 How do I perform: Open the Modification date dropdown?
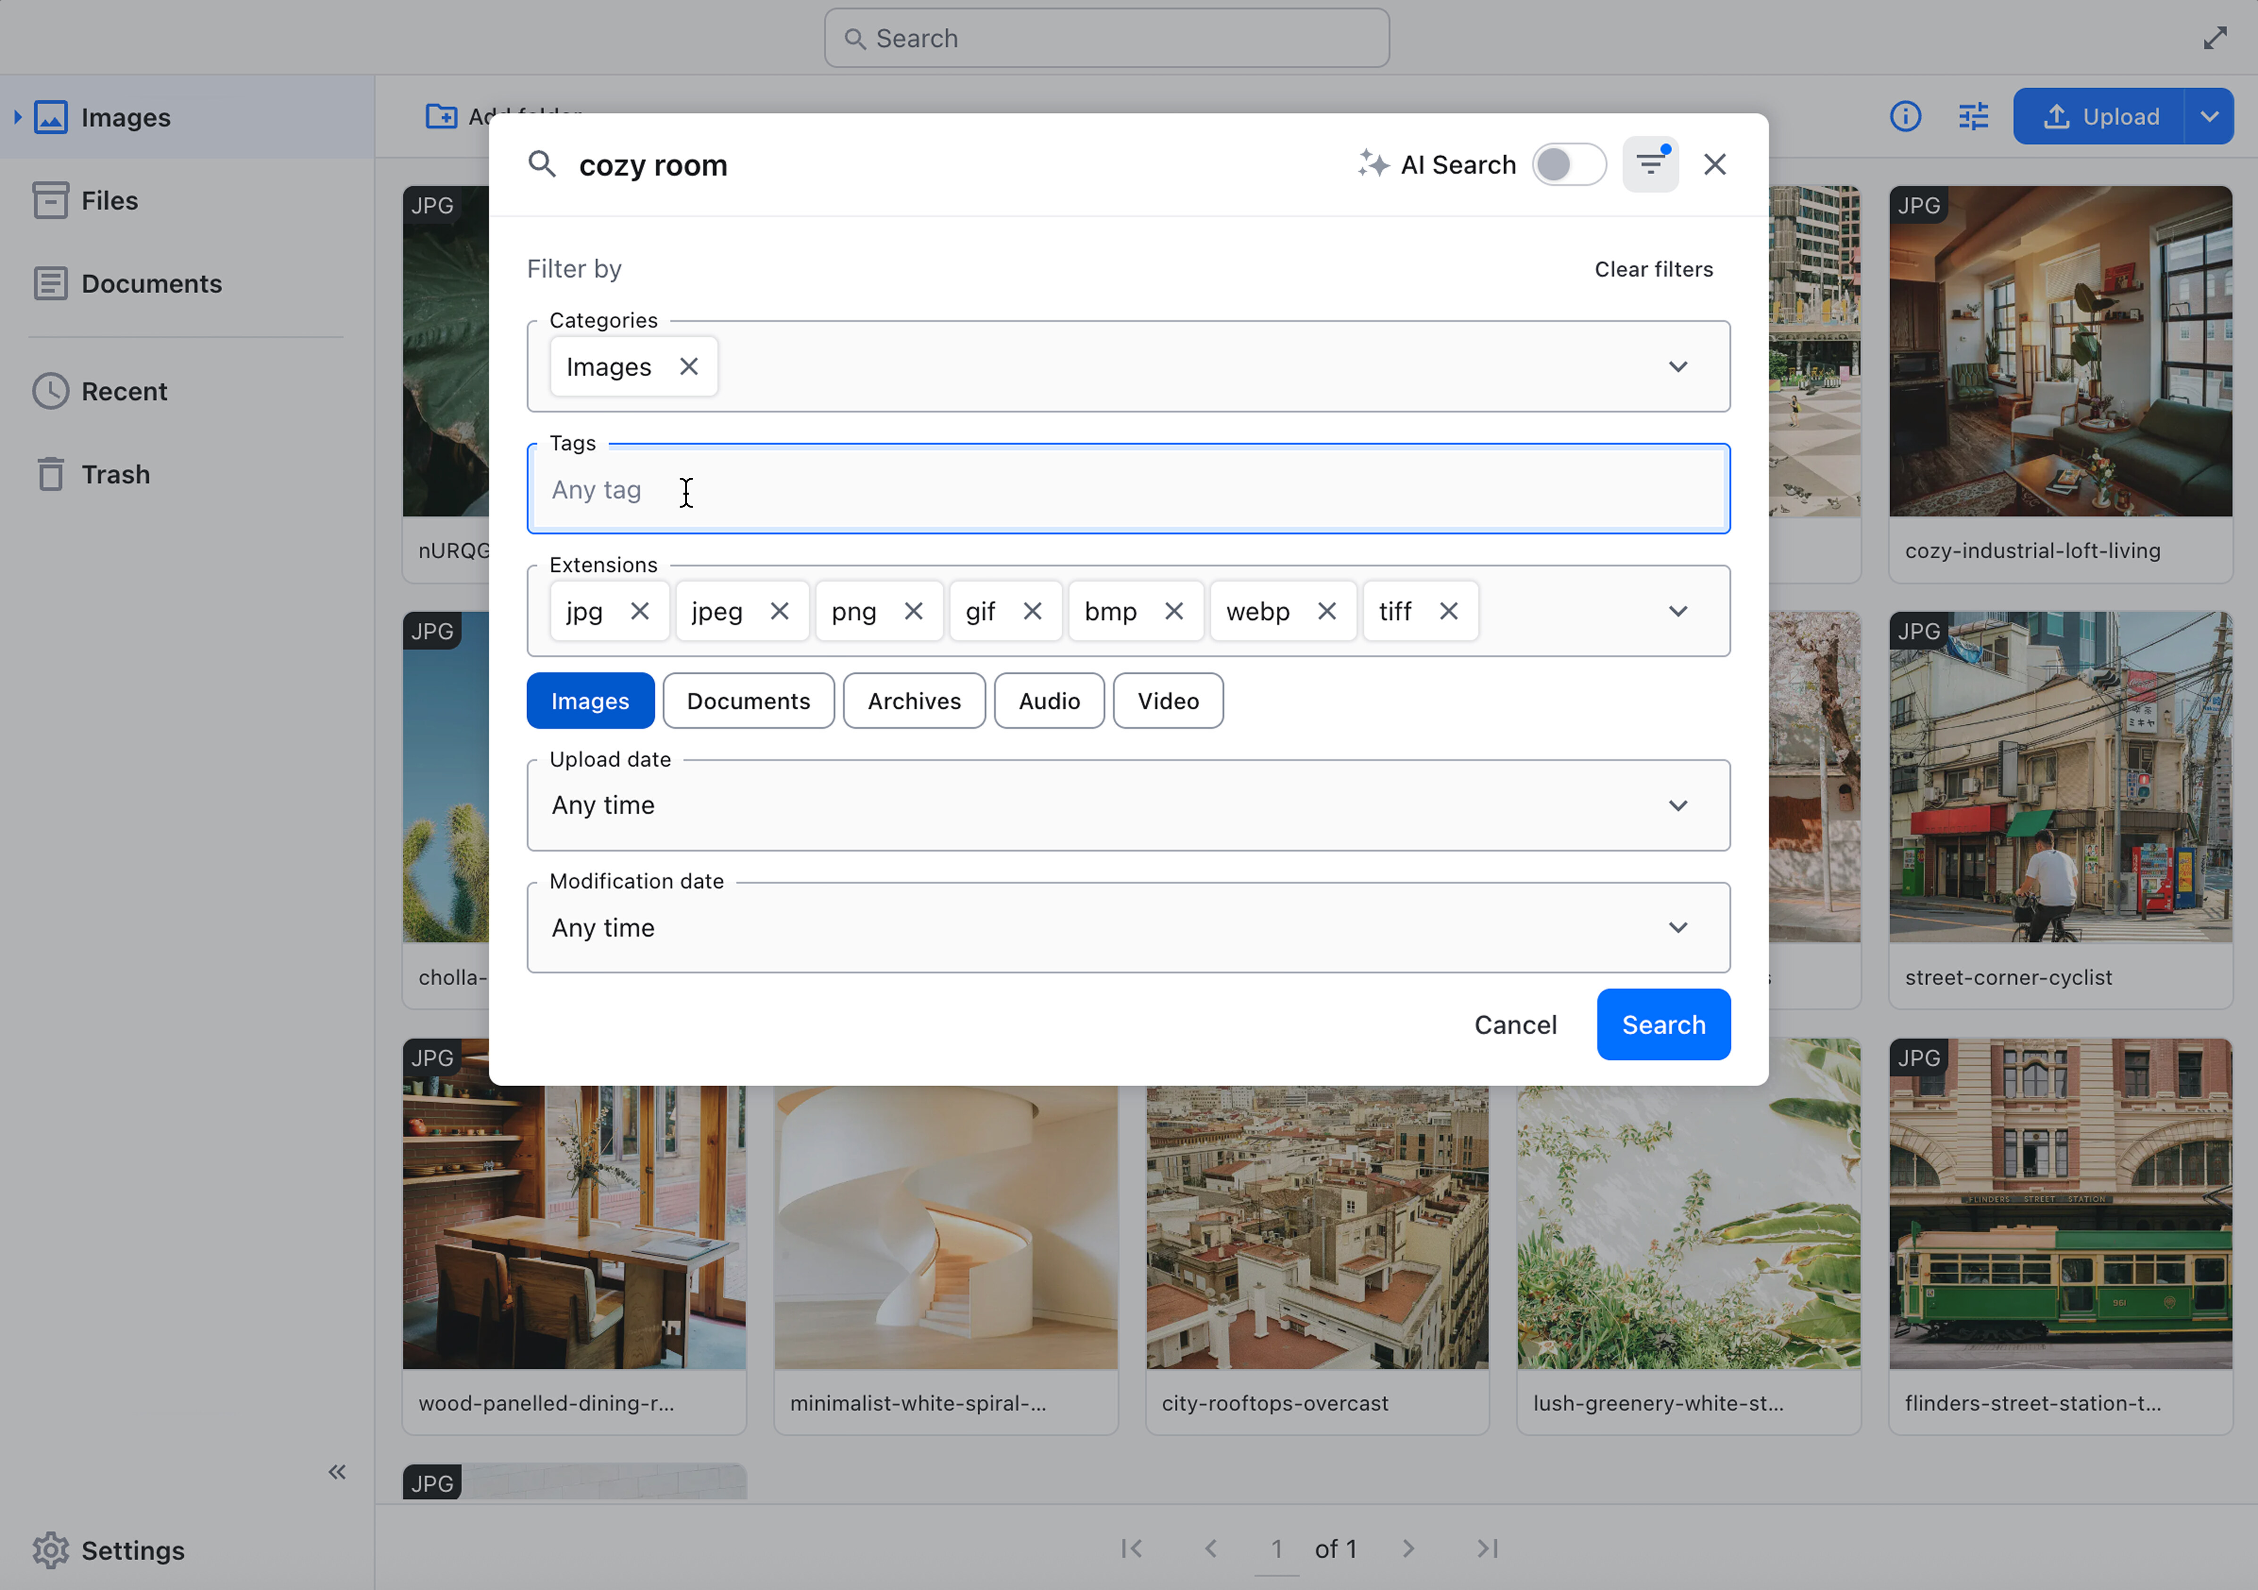[1128, 927]
